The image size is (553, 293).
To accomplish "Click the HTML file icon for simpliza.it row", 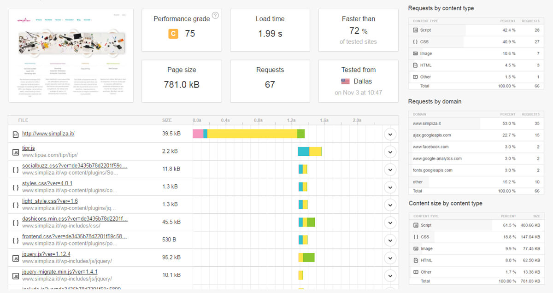I will 15,135.
